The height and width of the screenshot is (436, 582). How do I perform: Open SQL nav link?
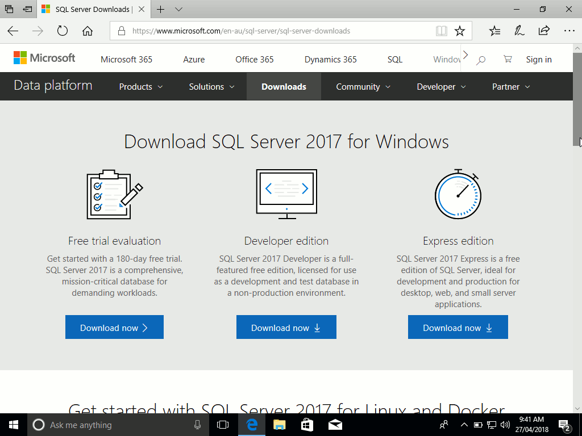tap(395, 59)
